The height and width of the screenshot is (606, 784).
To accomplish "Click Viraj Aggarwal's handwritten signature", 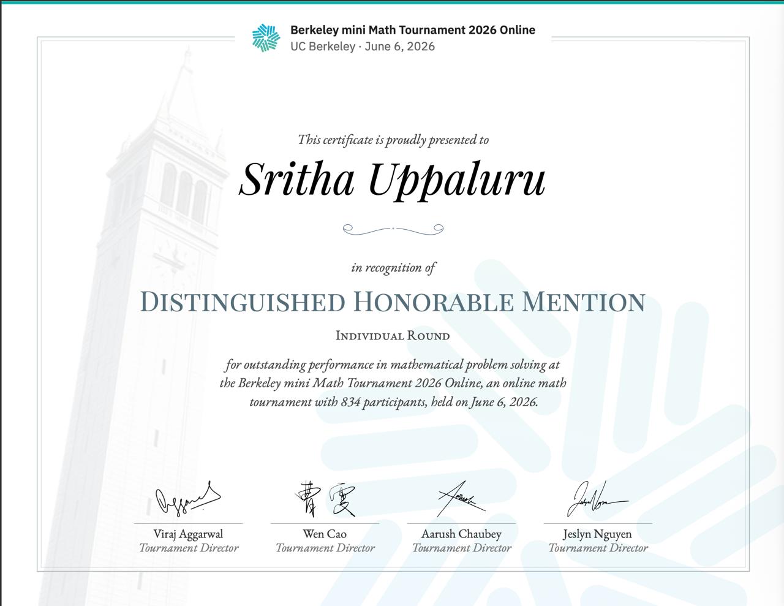I will click(188, 499).
